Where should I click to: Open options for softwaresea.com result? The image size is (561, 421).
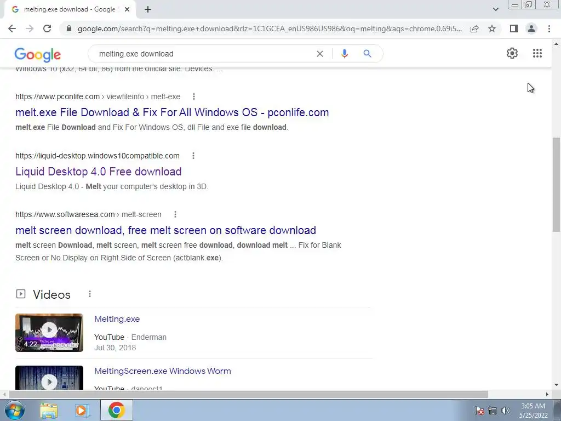(x=175, y=214)
